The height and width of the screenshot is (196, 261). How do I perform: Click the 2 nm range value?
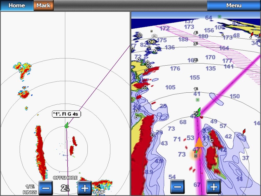point(65,188)
